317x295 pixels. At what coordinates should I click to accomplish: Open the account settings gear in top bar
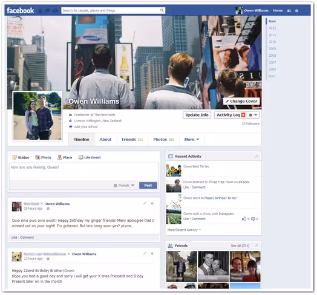[x=296, y=11]
